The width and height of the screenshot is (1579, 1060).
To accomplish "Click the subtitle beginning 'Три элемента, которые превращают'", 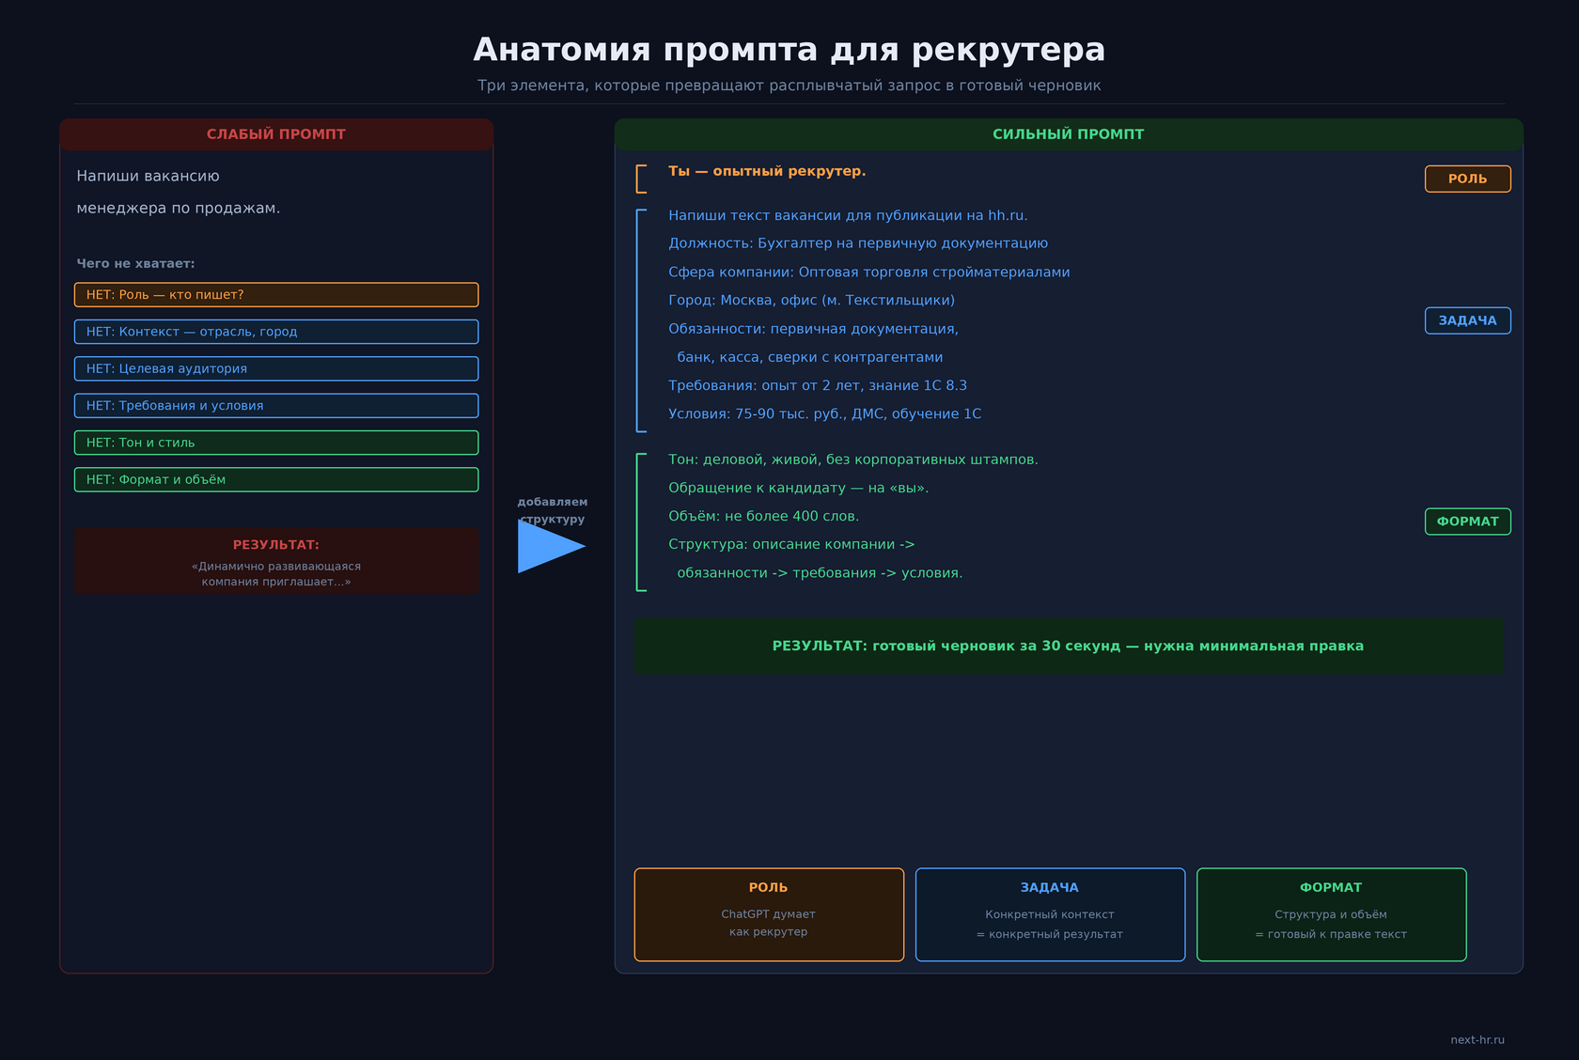I will click(789, 86).
